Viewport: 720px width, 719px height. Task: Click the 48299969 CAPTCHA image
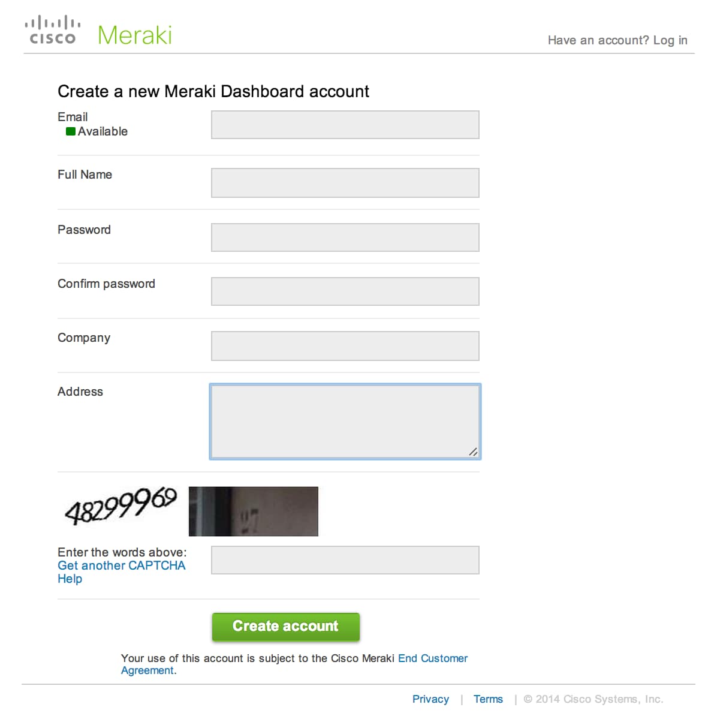[120, 506]
